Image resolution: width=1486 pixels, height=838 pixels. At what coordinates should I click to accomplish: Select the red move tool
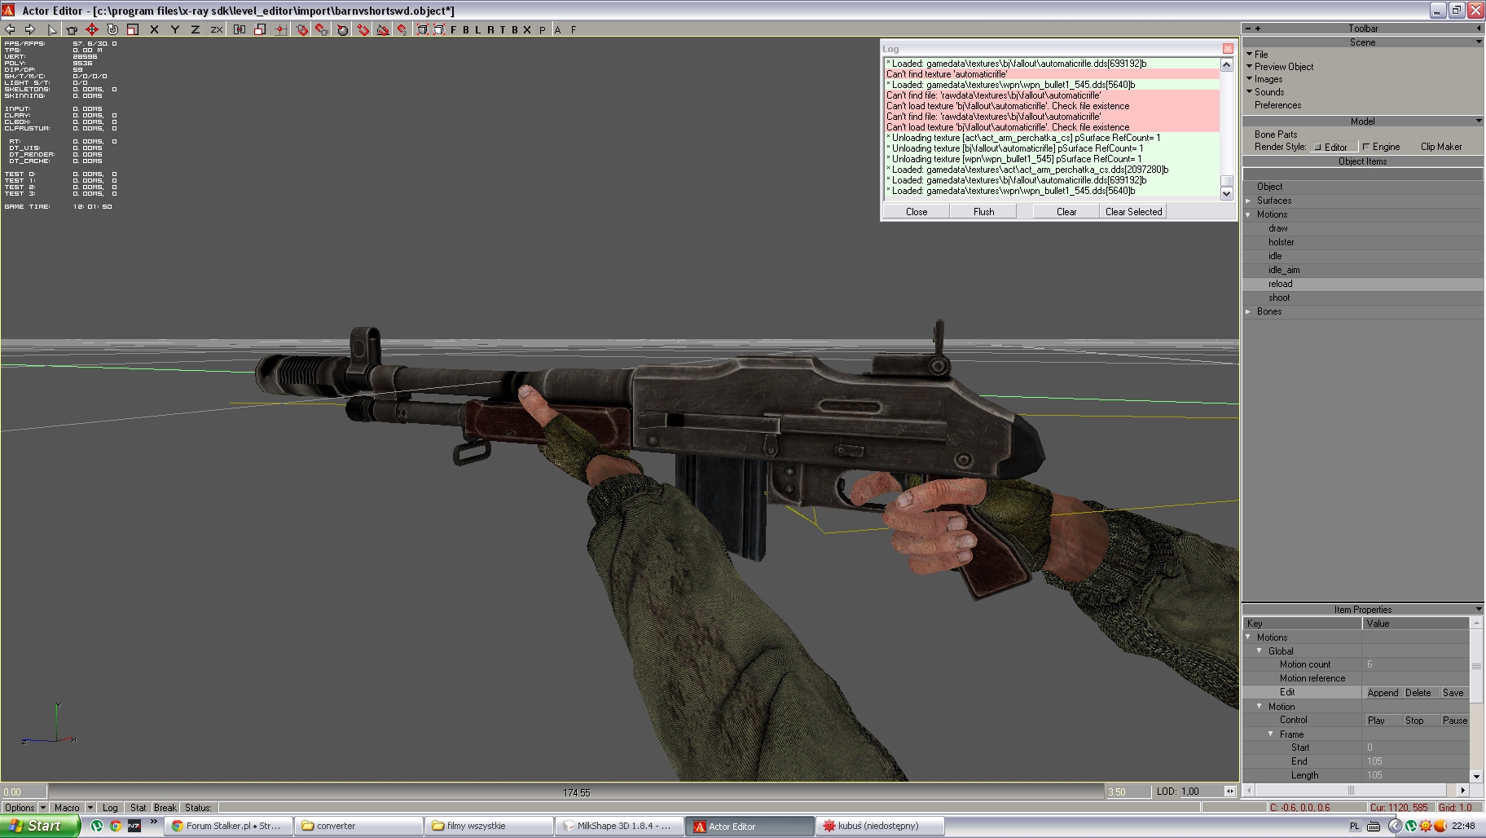pyautogui.click(x=92, y=29)
